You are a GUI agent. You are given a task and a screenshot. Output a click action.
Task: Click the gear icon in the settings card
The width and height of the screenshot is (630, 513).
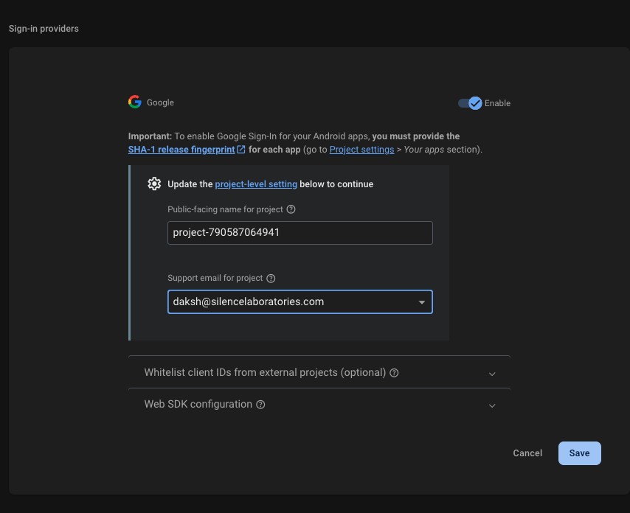[x=154, y=184]
